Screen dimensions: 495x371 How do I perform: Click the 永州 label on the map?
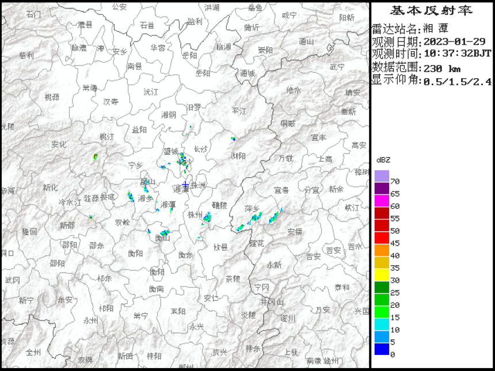(x=91, y=321)
